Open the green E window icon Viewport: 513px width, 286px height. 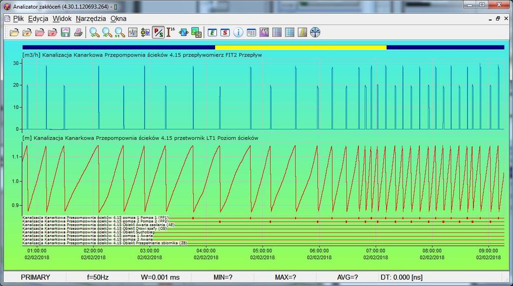coord(212,32)
